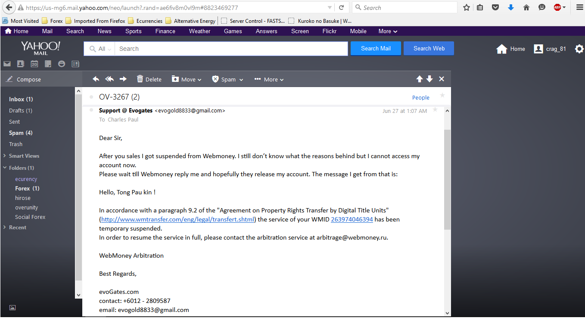Open the Spam dropdown menu
This screenshot has height=318, width=585.
click(x=227, y=79)
